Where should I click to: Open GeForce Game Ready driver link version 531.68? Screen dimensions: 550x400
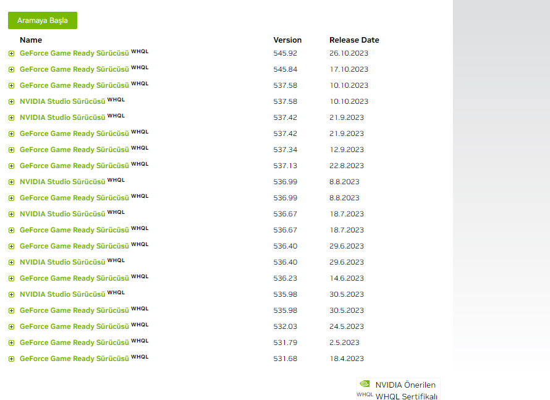point(74,359)
